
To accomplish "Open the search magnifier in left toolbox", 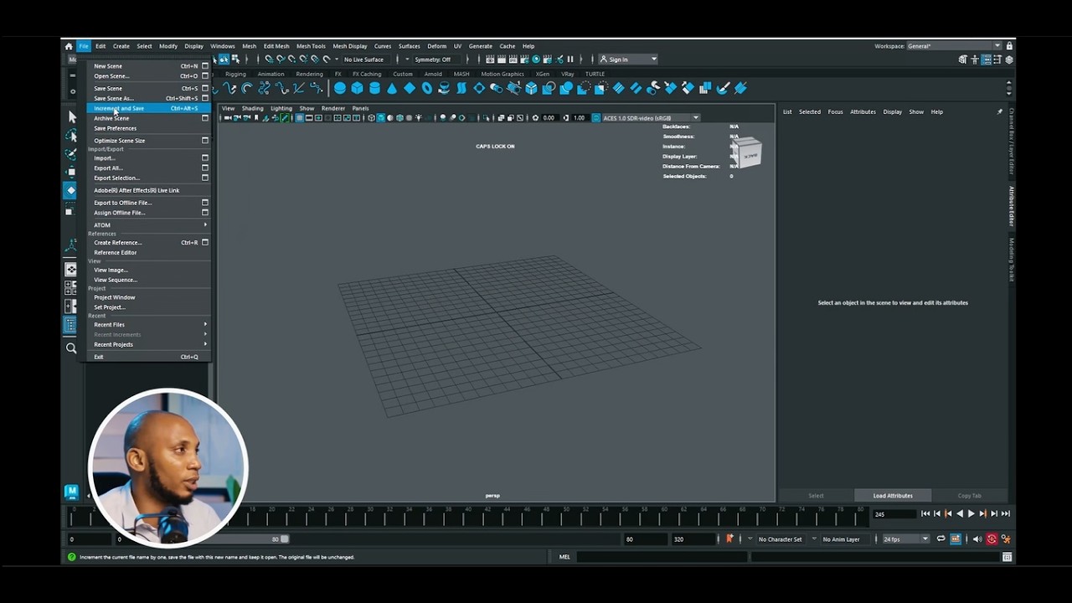I will pos(71,348).
